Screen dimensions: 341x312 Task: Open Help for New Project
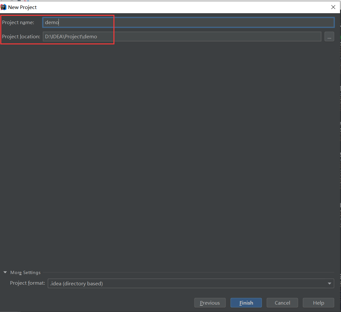pos(319,303)
